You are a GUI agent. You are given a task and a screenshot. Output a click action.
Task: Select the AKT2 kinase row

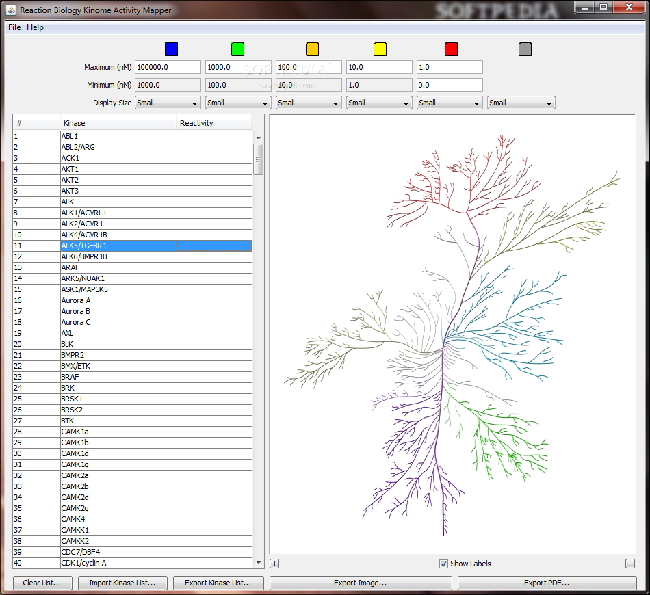click(132, 180)
